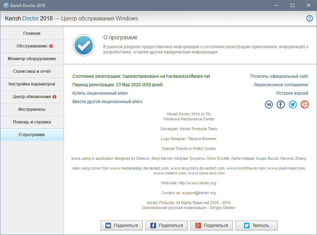Viewport: 317px width, 235px height.
Task: Click the Contact us: support@kerish.org text
Action: pyautogui.click(x=189, y=193)
